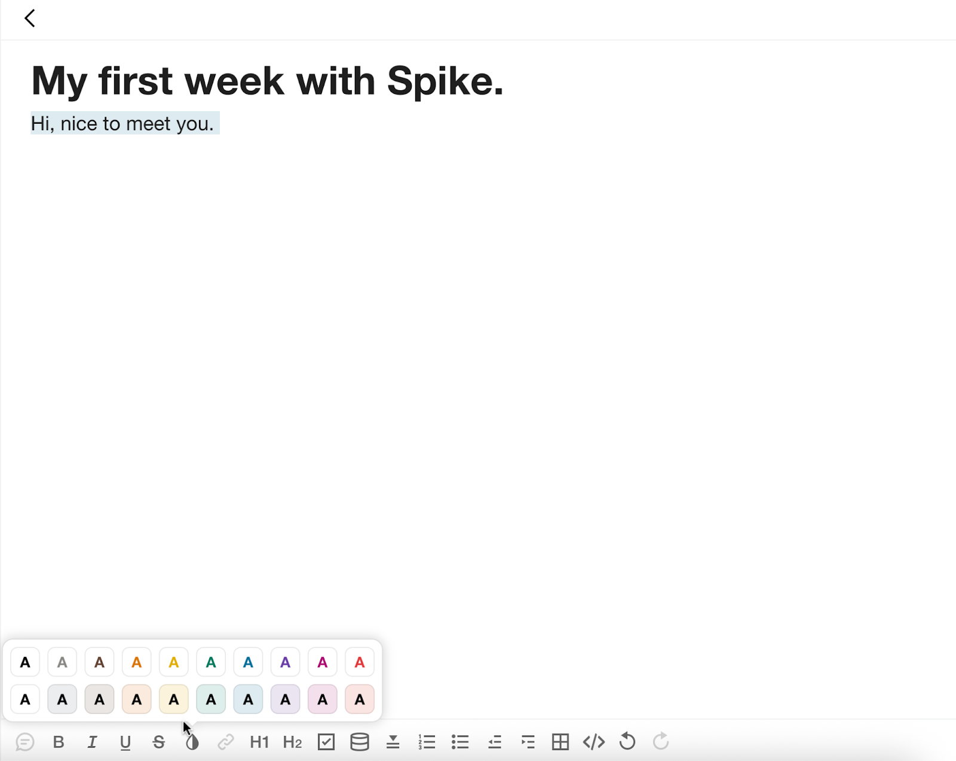Indent the current paragraph
This screenshot has width=956, height=761.
[x=528, y=742]
